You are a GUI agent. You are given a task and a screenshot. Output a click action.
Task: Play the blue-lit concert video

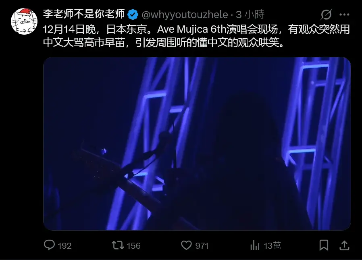click(197, 144)
